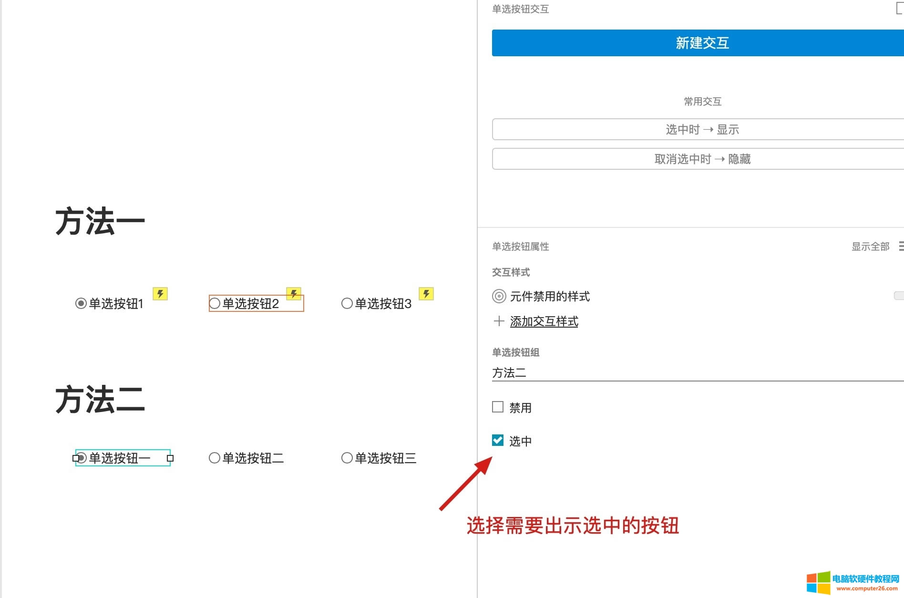
Task: Click the 方法二 heading text on canvas
Action: 100,400
